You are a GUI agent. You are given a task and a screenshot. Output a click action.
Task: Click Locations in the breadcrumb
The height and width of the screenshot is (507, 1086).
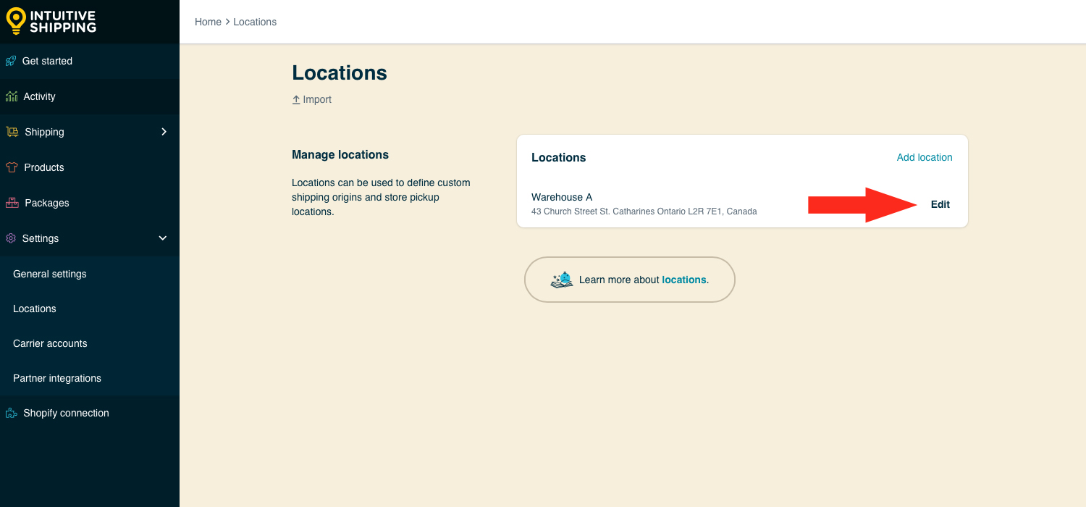pyautogui.click(x=255, y=22)
